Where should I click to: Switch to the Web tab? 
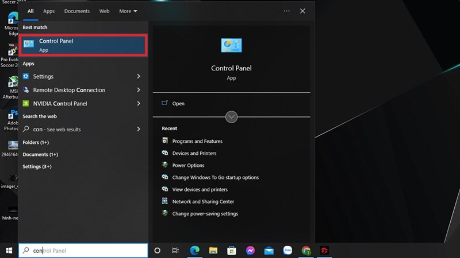pos(104,11)
